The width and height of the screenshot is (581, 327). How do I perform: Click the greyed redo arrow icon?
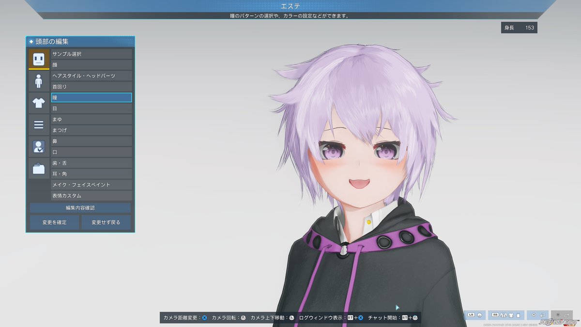(562, 315)
